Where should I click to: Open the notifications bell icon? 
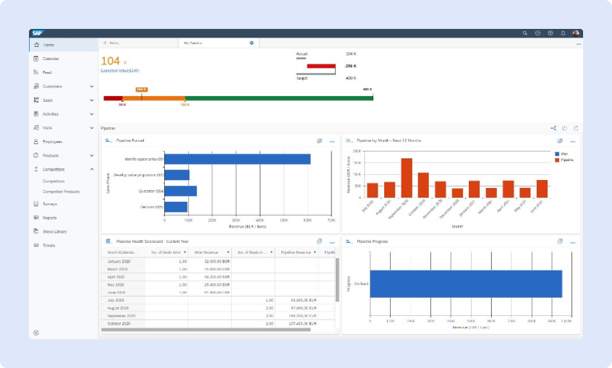(563, 33)
